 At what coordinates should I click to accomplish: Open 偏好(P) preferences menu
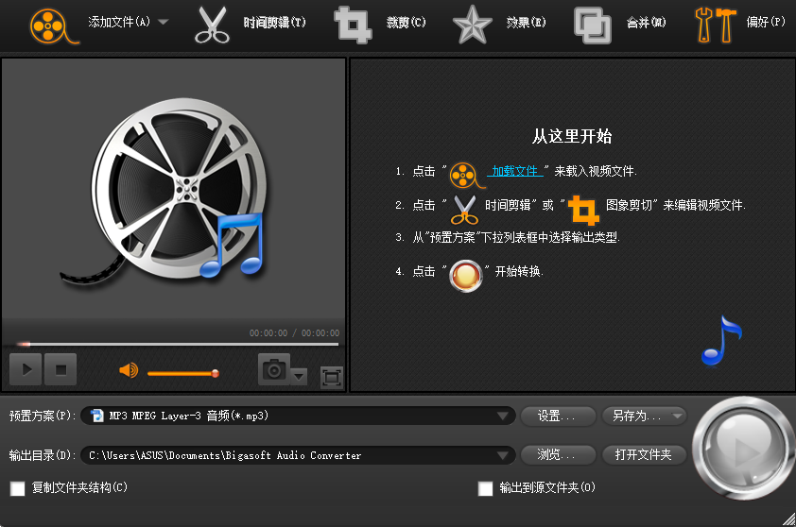(766, 22)
